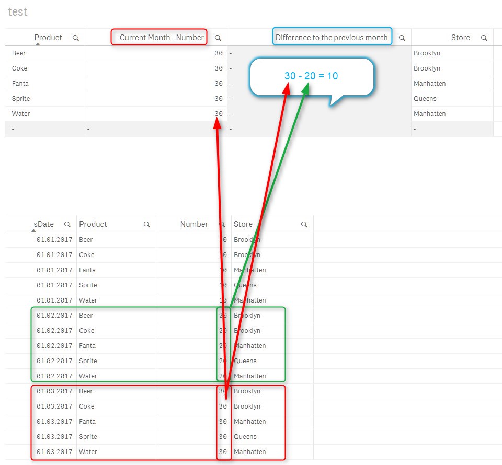Viewport: 502px width, 465px height.
Task: Select date 01.03.2017 in Fanta row
Action: tap(54, 422)
